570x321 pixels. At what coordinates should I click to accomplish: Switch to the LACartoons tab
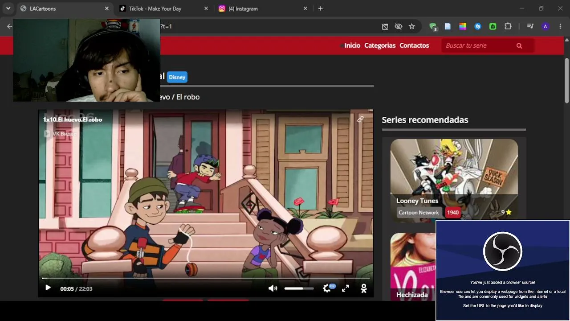click(65, 8)
